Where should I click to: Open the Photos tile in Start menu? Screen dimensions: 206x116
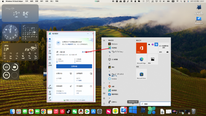point(152,59)
